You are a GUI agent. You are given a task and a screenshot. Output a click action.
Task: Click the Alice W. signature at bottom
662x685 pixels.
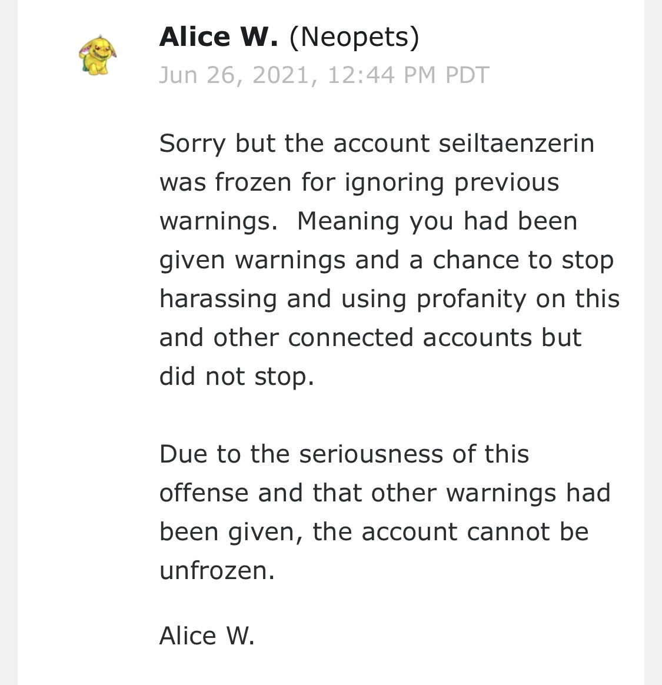[207, 636]
